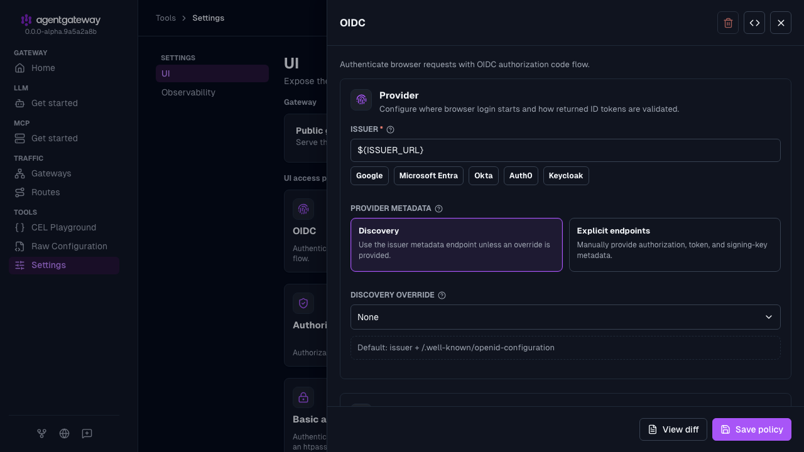Select the Observability settings tab
804x452 pixels.
[x=212, y=92]
